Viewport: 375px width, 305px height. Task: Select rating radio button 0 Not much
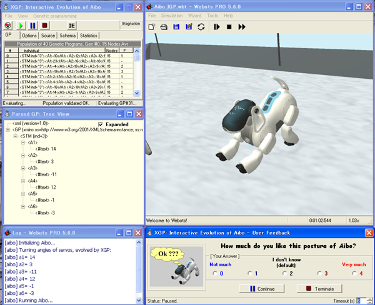pos(214,273)
